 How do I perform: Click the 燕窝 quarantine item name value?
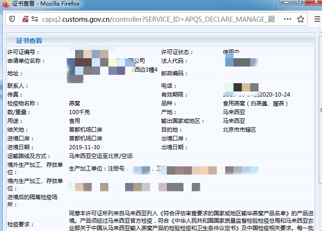pos(75,103)
